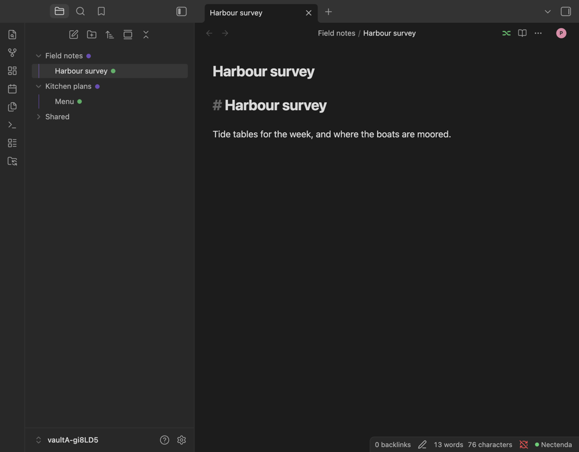Image resolution: width=579 pixels, height=452 pixels.
Task: Open the settings gear
Action: (x=182, y=440)
